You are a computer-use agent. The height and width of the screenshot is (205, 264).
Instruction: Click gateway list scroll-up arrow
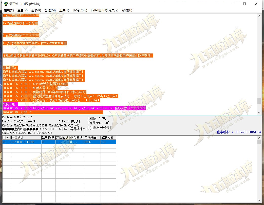click(259, 138)
